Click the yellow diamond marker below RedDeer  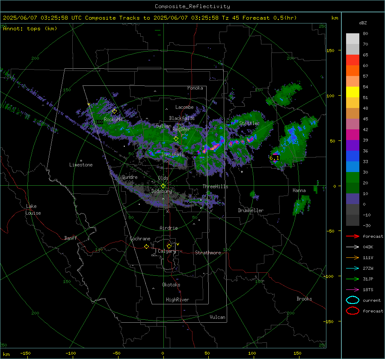[176, 139]
